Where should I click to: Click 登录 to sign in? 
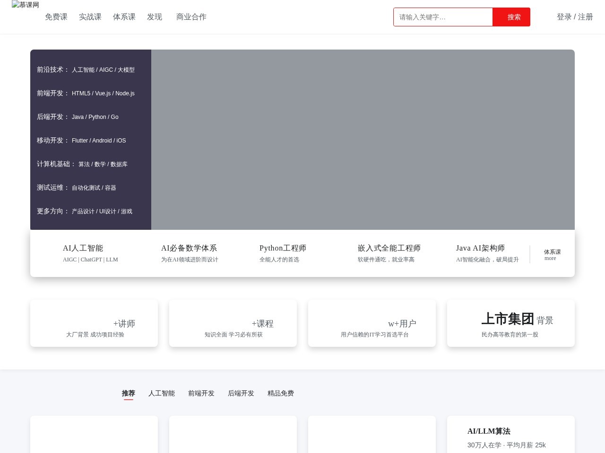564,17
